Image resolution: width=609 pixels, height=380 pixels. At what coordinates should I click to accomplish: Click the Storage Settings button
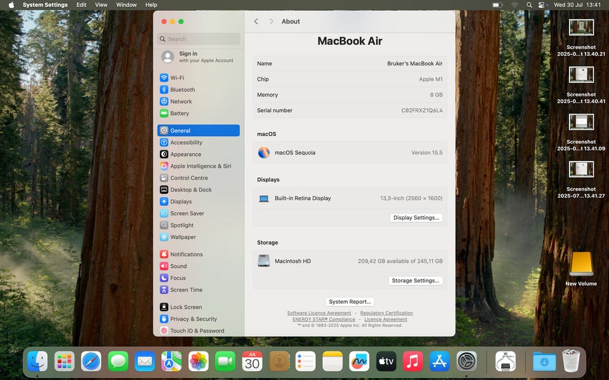coord(416,281)
